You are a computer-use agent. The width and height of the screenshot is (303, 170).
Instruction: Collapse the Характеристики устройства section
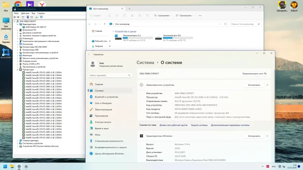(x=267, y=85)
